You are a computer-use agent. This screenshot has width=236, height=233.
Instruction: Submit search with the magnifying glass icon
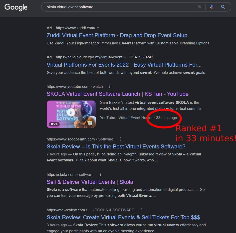pos(223,7)
